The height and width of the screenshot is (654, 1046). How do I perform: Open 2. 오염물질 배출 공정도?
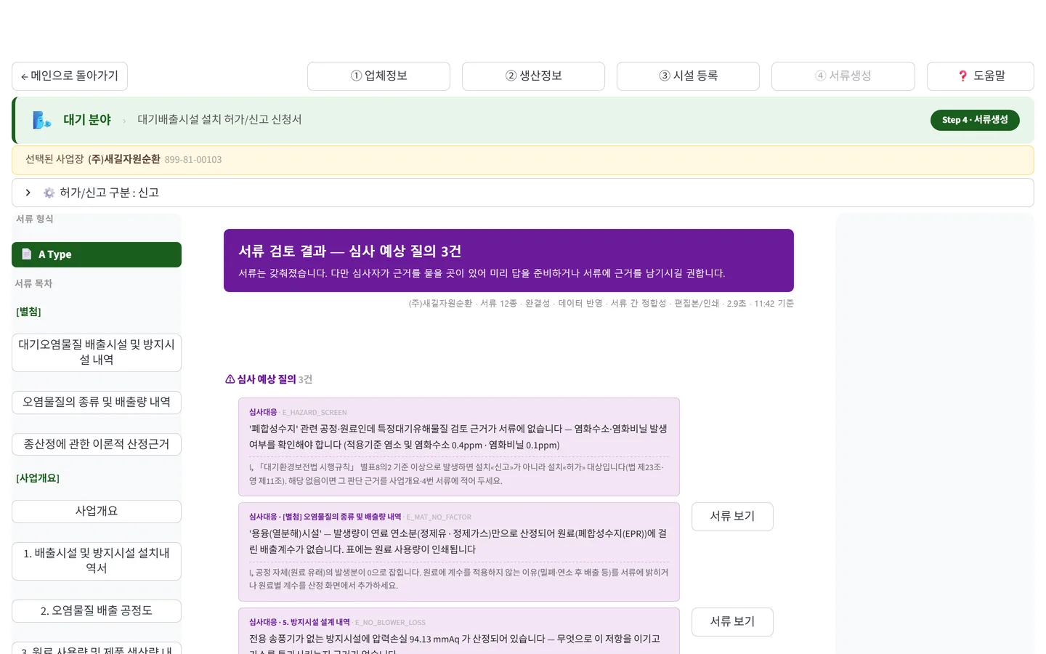97,611
